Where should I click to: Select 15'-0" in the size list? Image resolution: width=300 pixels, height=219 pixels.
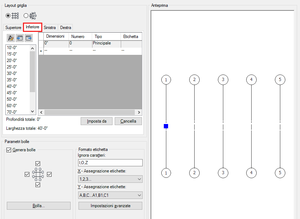pyautogui.click(x=12, y=54)
